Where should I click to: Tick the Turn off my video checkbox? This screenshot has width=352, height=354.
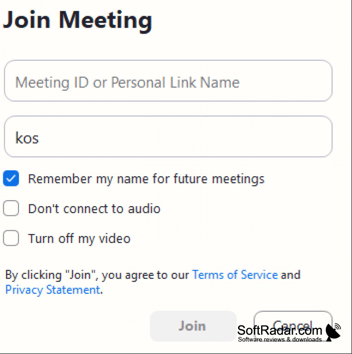[x=11, y=238]
